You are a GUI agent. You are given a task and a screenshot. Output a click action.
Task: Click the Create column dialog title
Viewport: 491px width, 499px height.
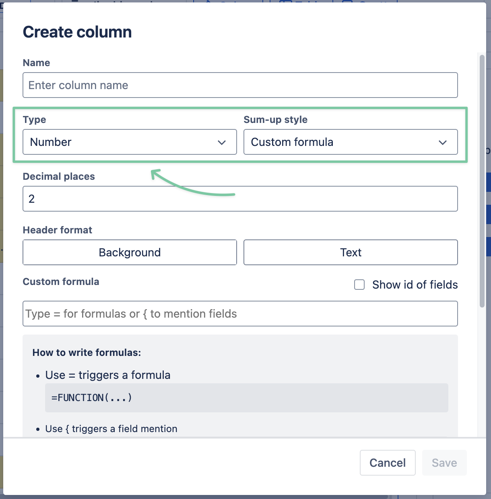pos(77,32)
